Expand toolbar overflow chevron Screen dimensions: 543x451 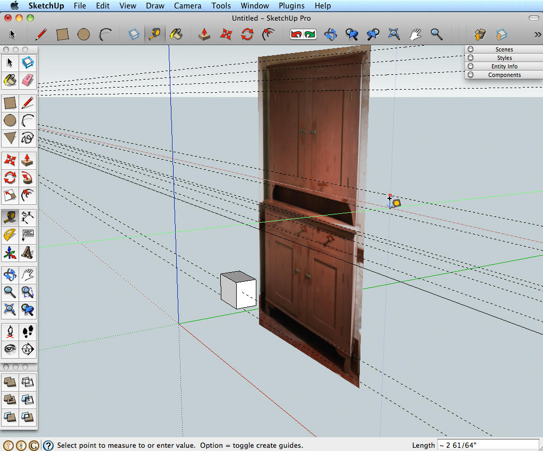pos(537,34)
